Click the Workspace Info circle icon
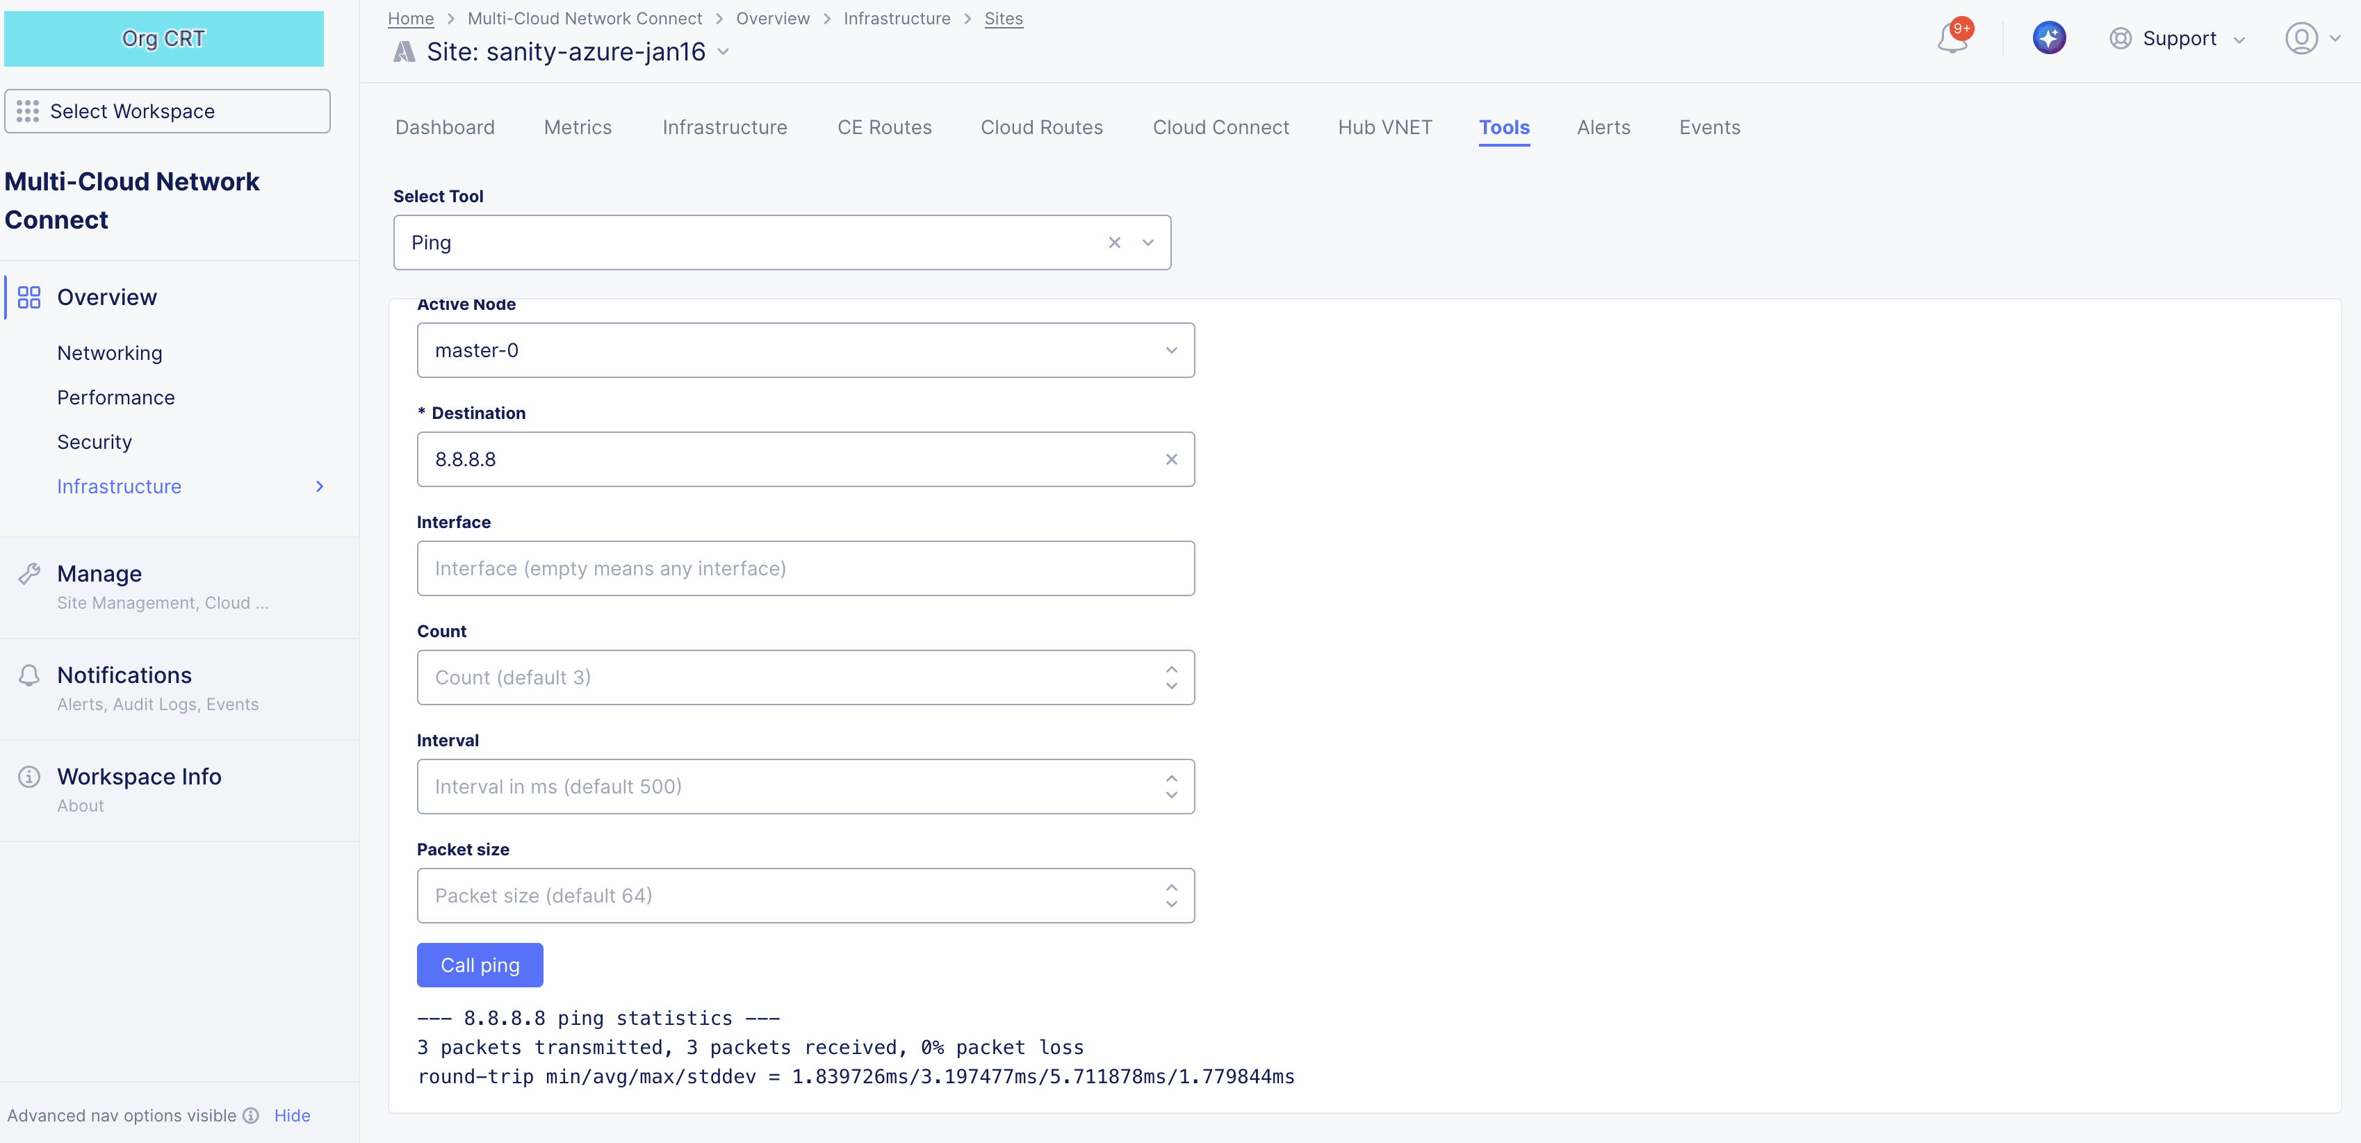Viewport: 2361px width, 1143px height. [29, 776]
